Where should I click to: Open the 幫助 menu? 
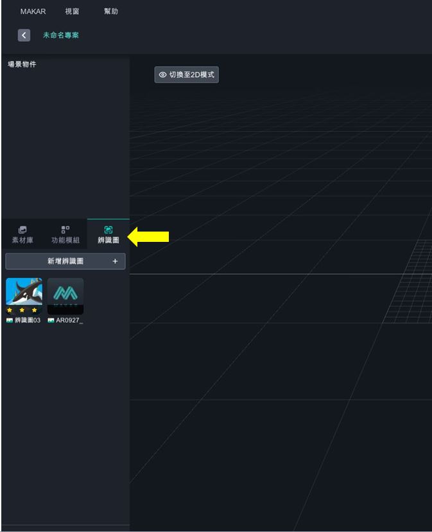[x=111, y=12]
